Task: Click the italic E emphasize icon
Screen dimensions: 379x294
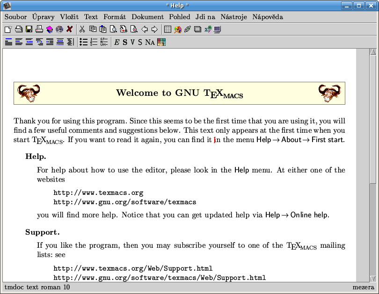Action: click(x=117, y=42)
